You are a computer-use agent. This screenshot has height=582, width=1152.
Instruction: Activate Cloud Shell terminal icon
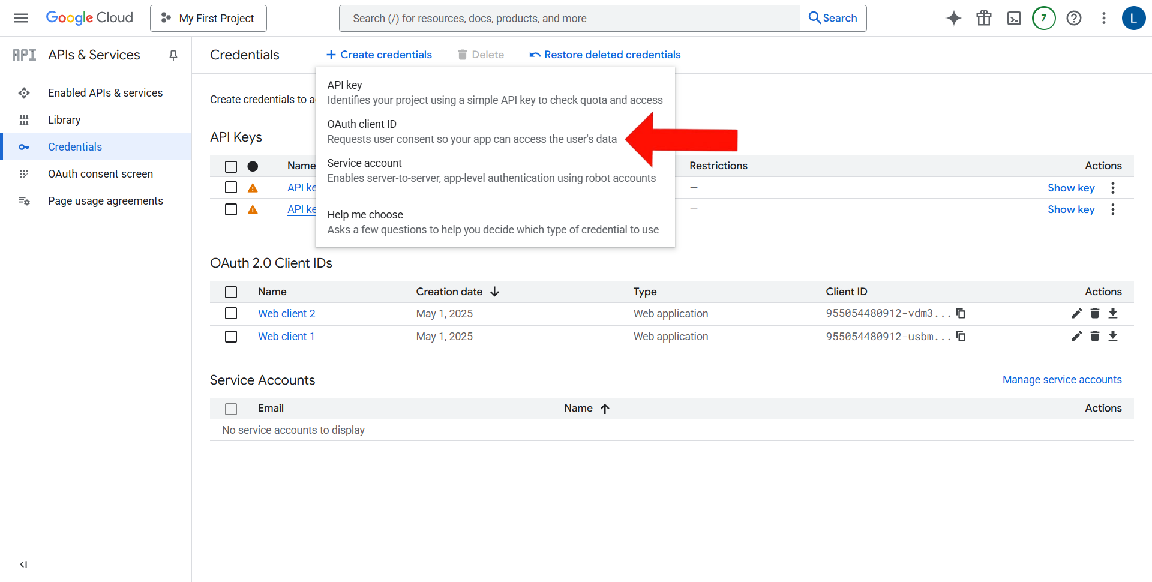[x=1014, y=18]
